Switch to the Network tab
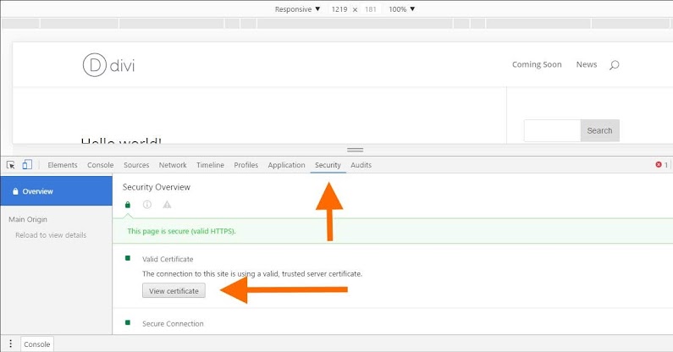The width and height of the screenshot is (673, 352). pyautogui.click(x=173, y=165)
